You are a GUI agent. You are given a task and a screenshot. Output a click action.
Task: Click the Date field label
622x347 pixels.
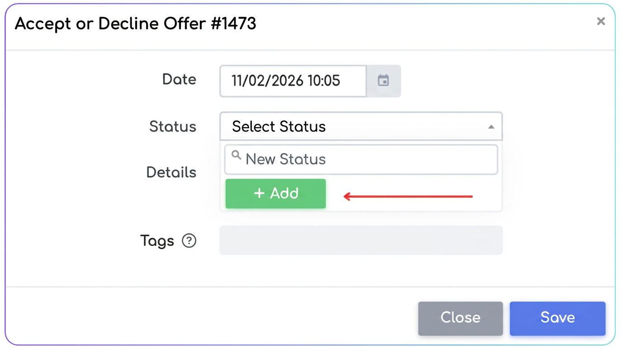click(179, 80)
